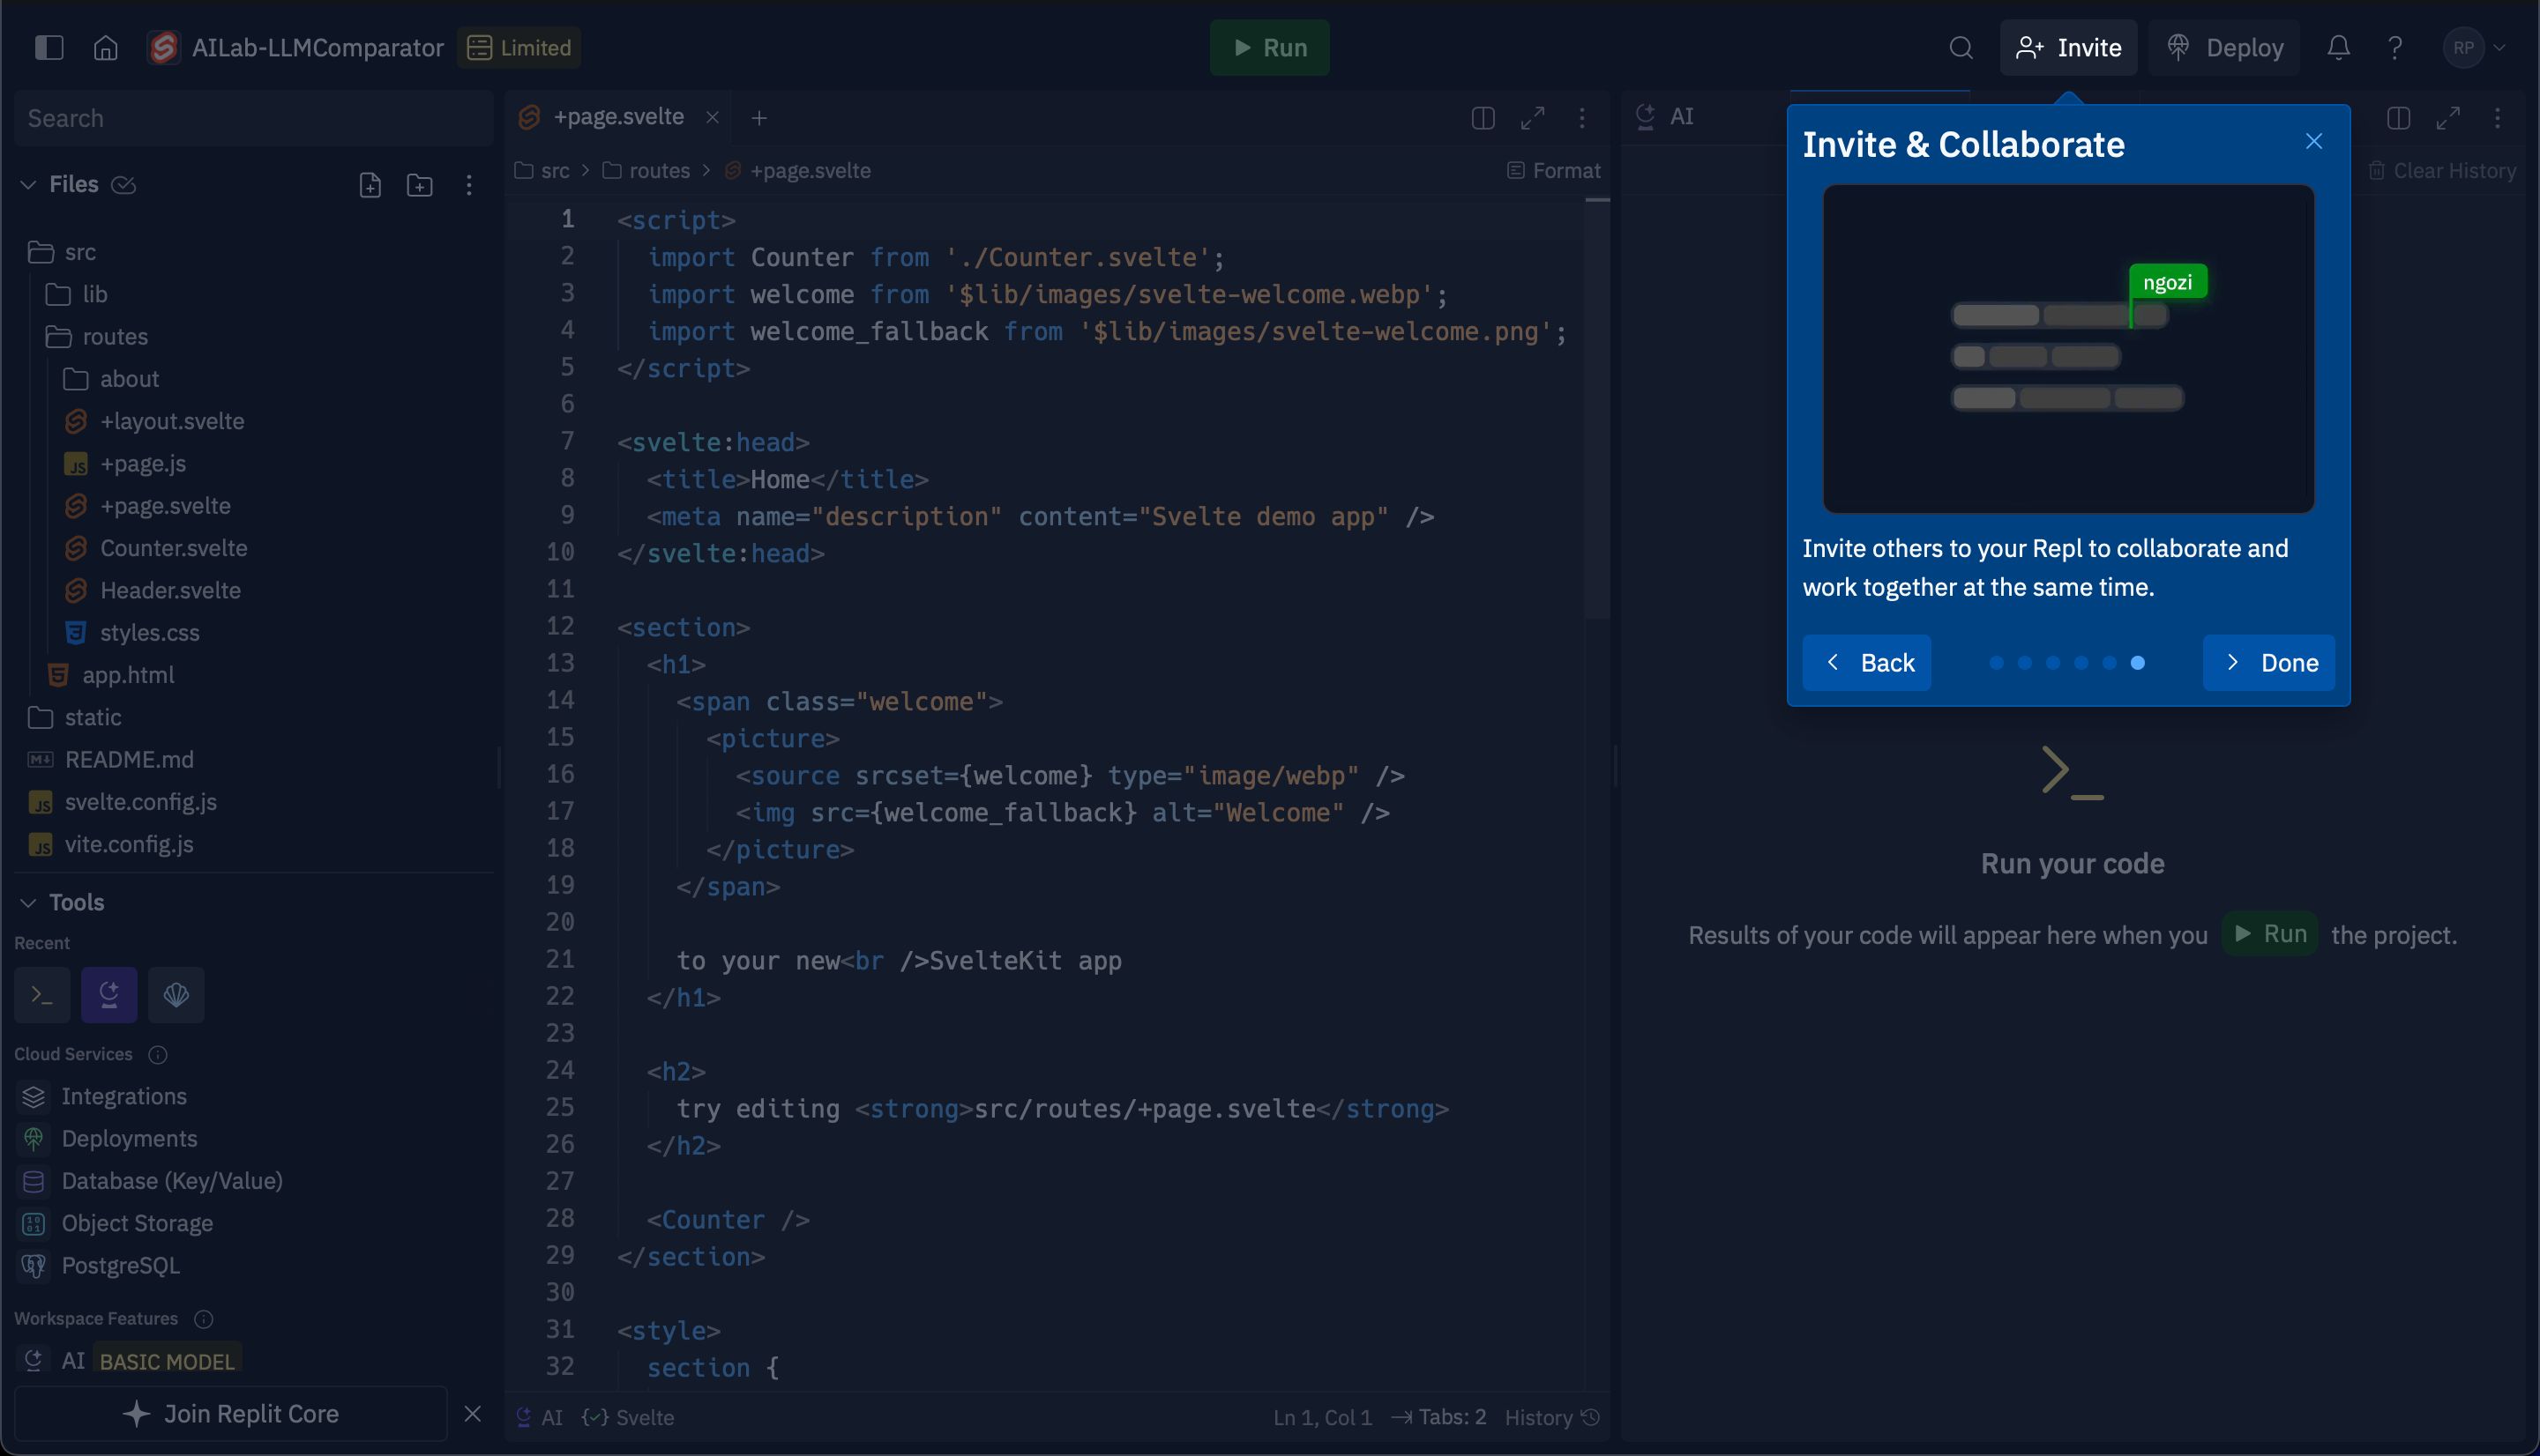Viewport: 2540px width, 1456px height.
Task: Close the Invite & Collaborate popup
Action: 2313,141
